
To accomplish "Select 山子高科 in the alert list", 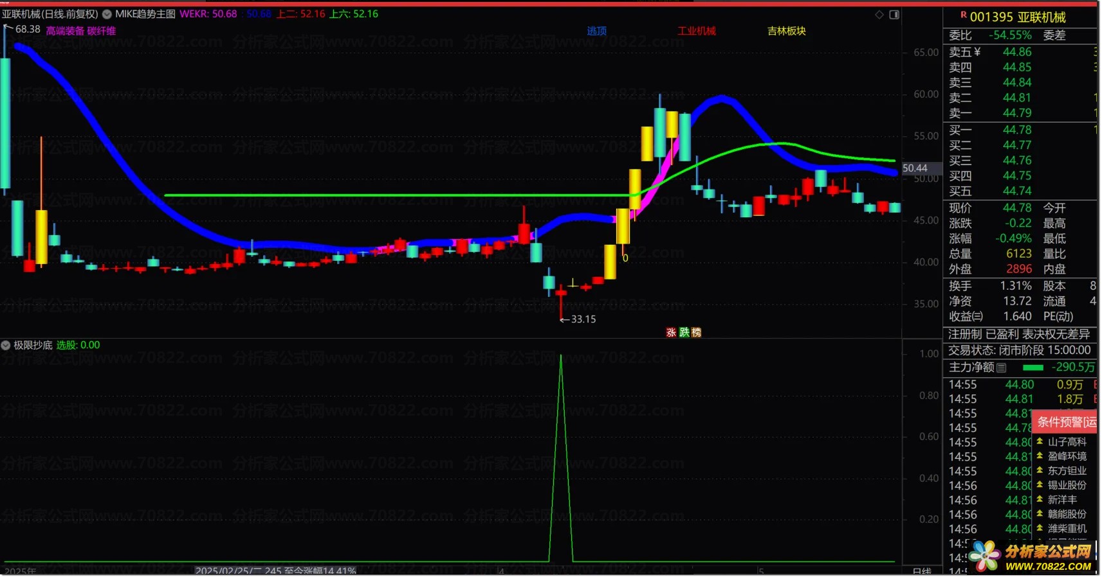I will point(1067,441).
